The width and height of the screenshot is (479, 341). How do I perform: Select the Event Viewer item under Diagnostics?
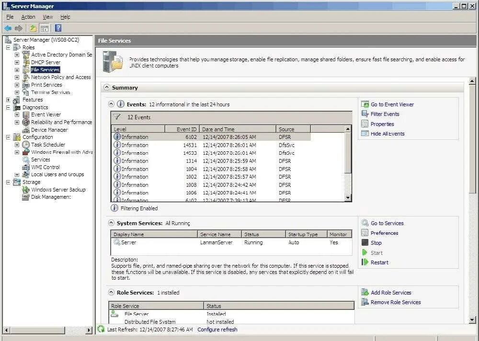pos(46,114)
